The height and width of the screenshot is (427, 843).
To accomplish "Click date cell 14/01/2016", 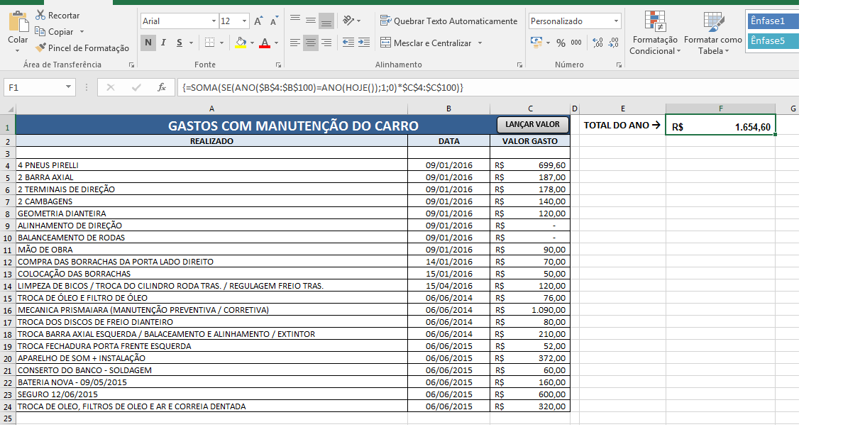I will [449, 262].
